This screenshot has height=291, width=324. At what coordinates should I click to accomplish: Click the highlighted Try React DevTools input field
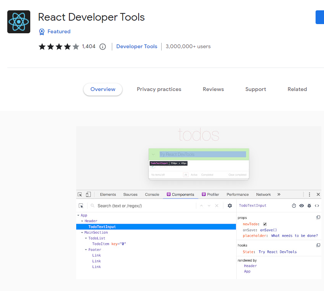[x=203, y=154]
